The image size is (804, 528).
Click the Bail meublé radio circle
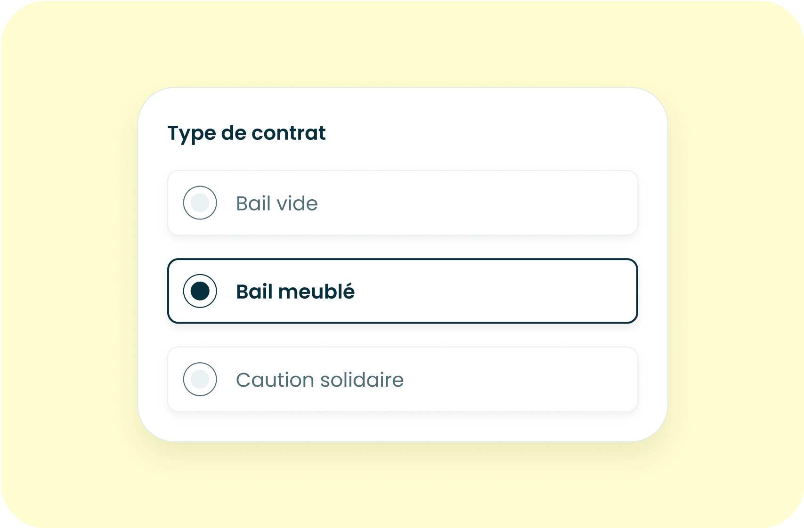pyautogui.click(x=200, y=291)
